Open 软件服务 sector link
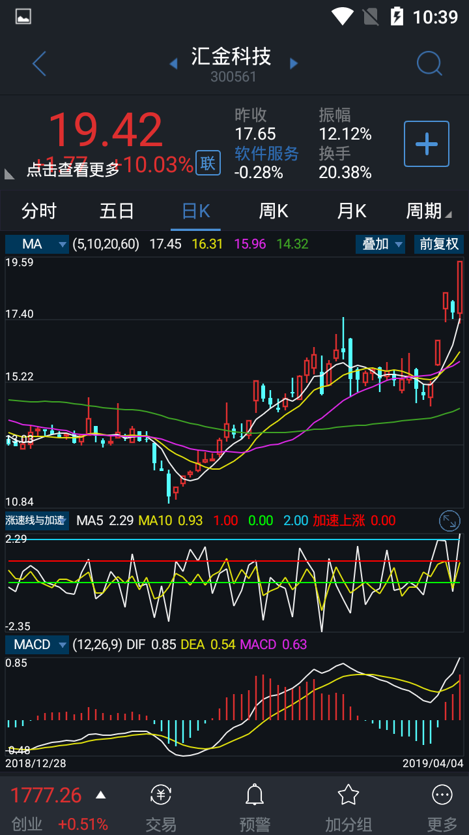 click(x=266, y=153)
